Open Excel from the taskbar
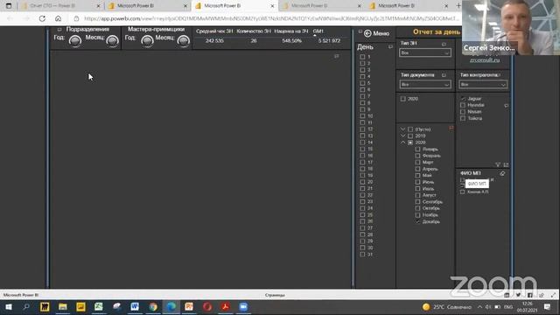Image resolution: width=560 pixels, height=315 pixels. point(99,307)
